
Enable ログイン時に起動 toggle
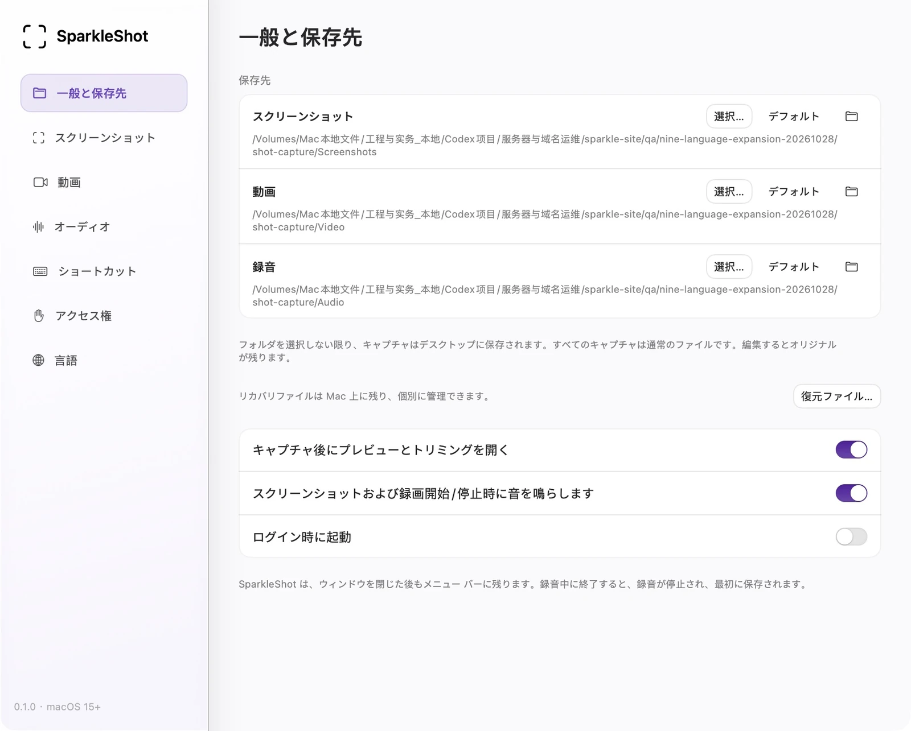(x=851, y=536)
